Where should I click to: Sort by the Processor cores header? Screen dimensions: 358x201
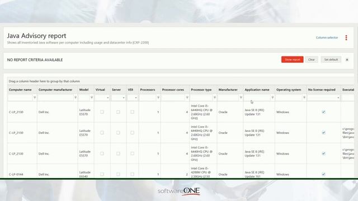pos(173,90)
